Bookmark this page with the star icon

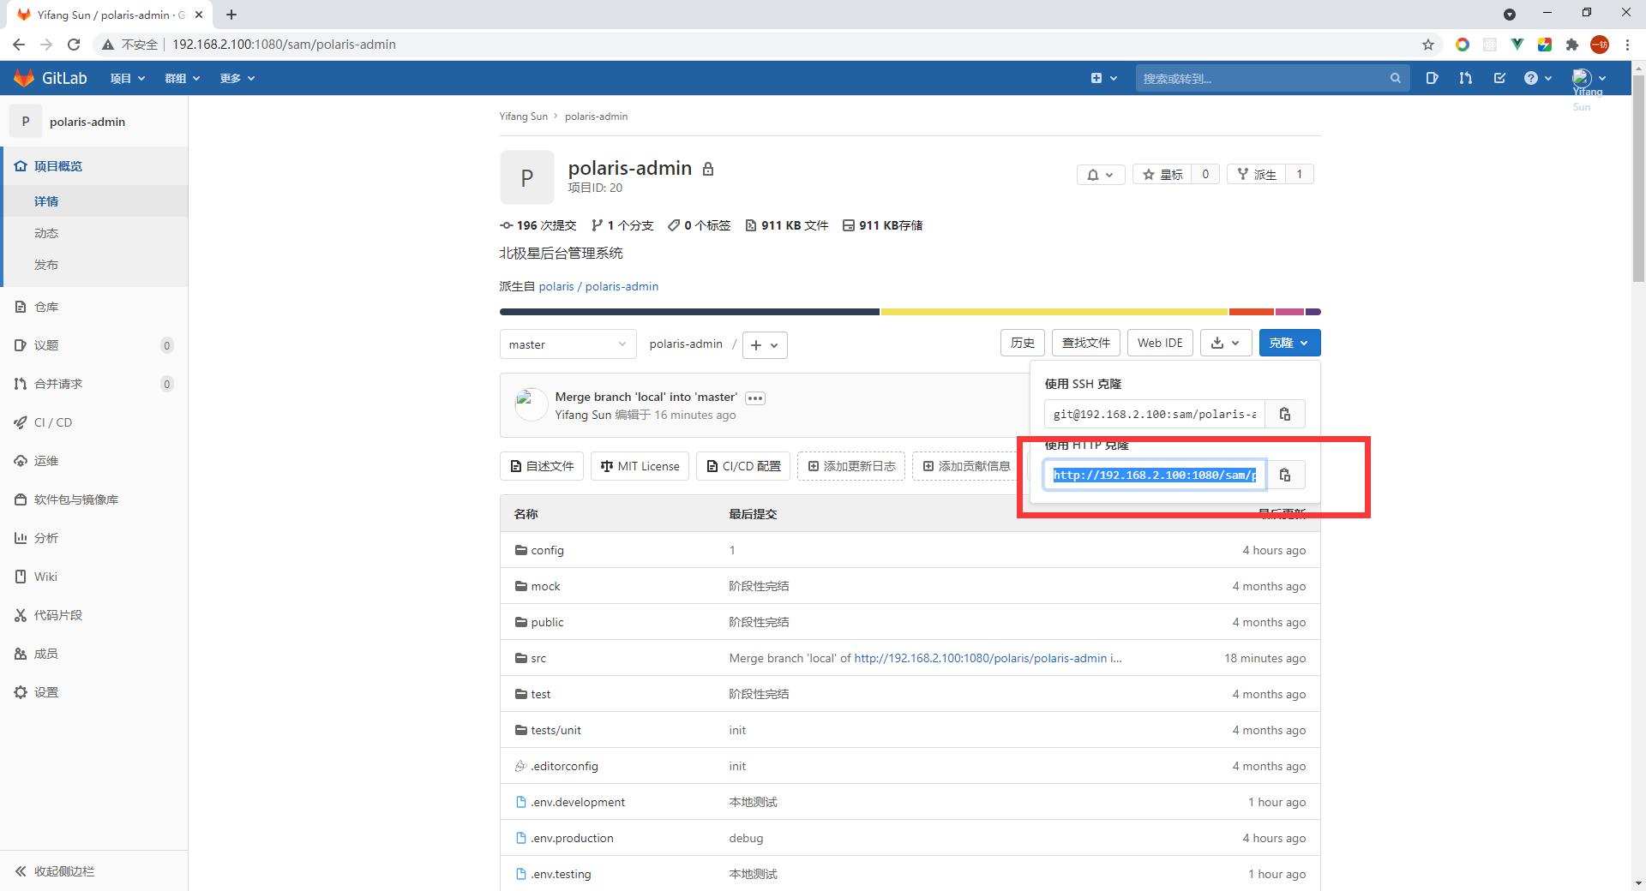1428,45
